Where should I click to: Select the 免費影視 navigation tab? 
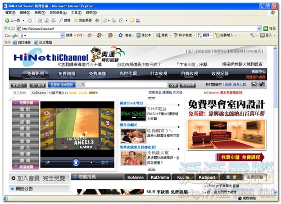(x=35, y=74)
